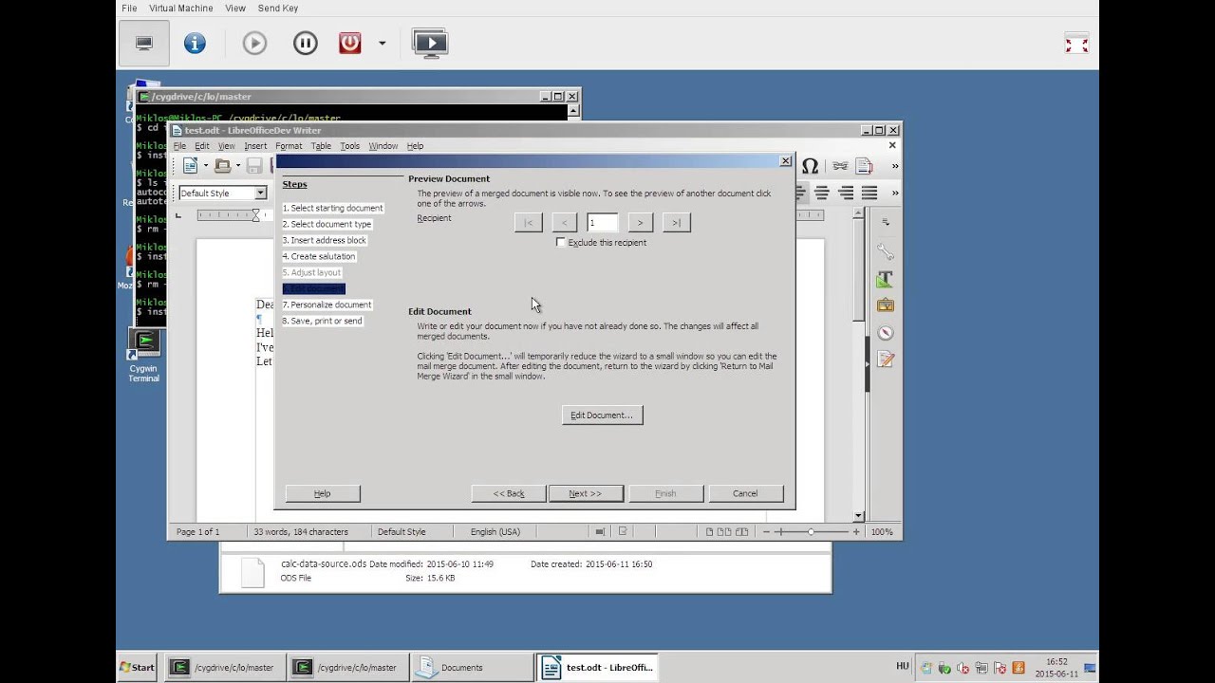Run the virtual machine play button
The height and width of the screenshot is (683, 1215).
coord(254,44)
